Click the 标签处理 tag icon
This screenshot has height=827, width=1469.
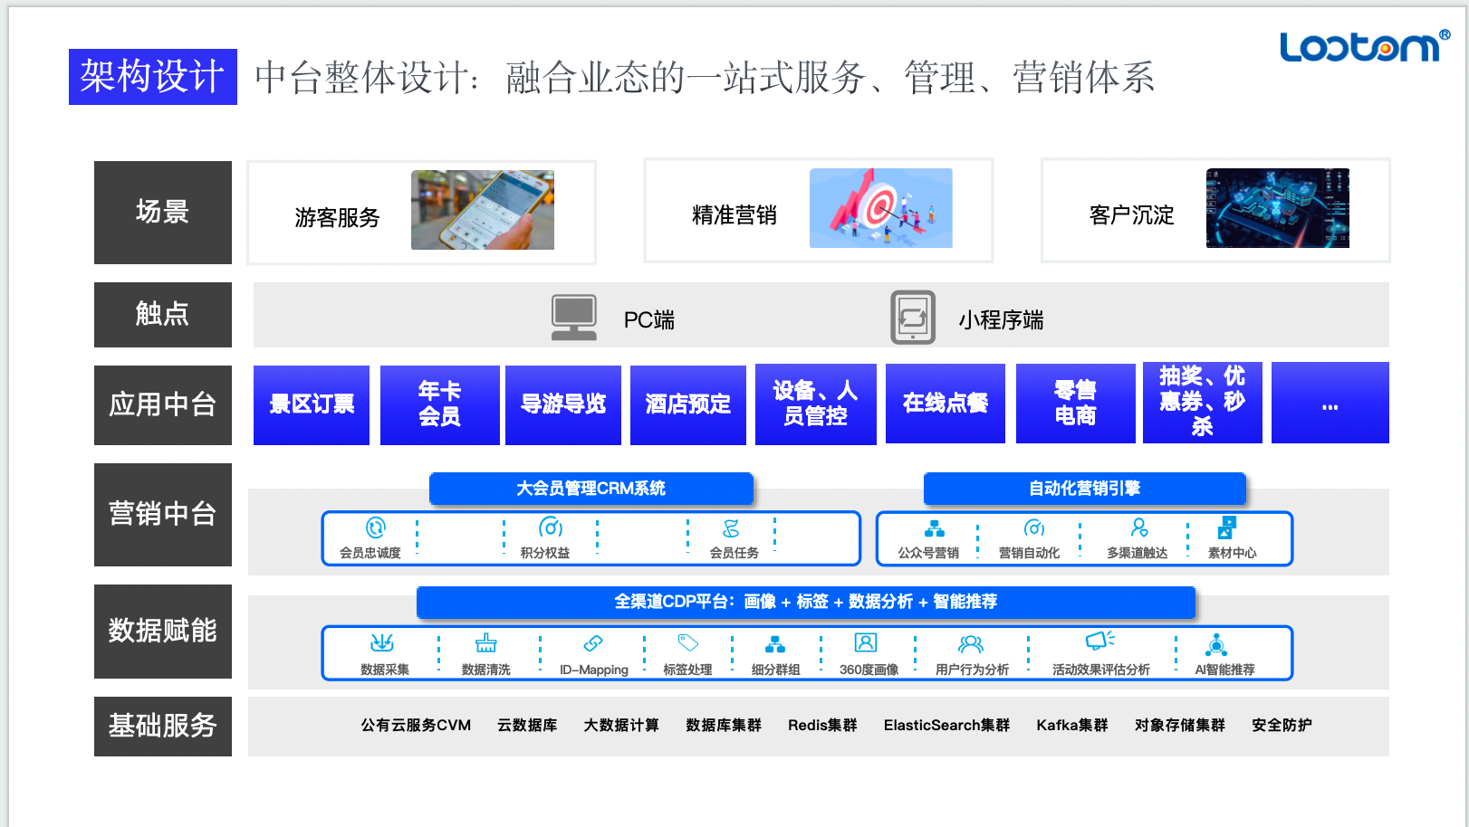(x=688, y=643)
